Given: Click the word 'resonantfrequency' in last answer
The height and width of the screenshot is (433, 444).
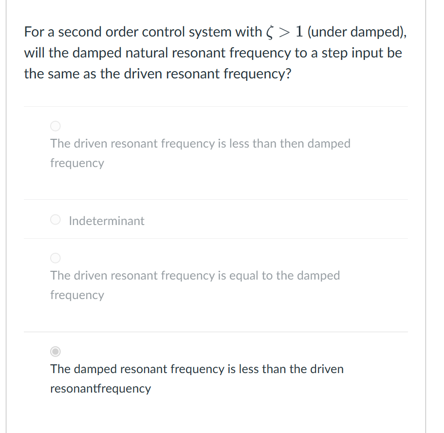Looking at the screenshot, I should pyautogui.click(x=100, y=389).
